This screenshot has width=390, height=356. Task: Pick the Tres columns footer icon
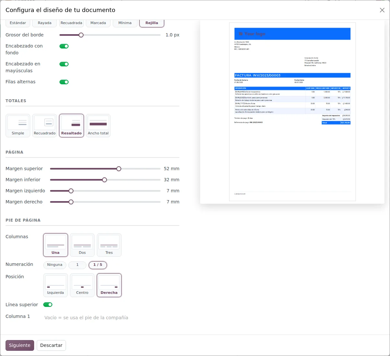pyautogui.click(x=109, y=245)
